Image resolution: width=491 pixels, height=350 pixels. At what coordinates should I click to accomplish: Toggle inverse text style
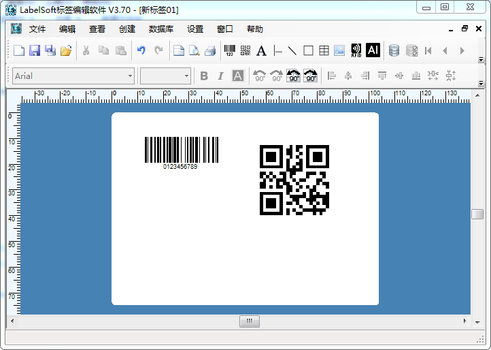[x=237, y=76]
